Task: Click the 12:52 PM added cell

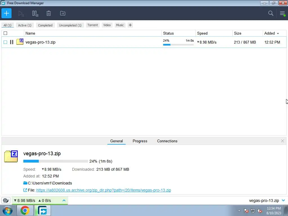Action: click(x=272, y=42)
